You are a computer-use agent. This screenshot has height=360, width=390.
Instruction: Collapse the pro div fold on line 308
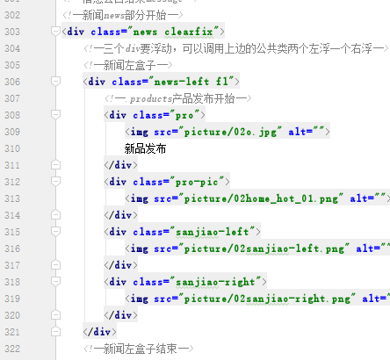coord(55,114)
